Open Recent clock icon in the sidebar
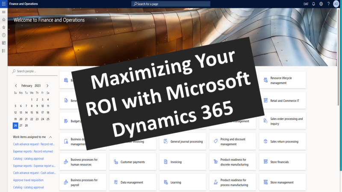 click(x=4, y=35)
